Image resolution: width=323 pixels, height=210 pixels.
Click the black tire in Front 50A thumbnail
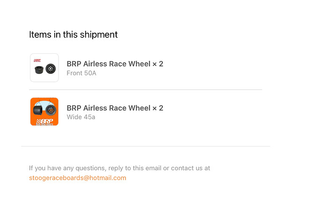38,70
